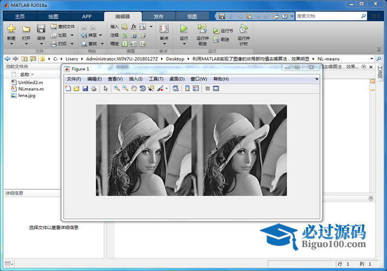Click the Save Figure disk icon

tap(85, 88)
